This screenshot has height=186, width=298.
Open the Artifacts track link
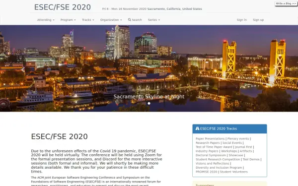point(245,151)
